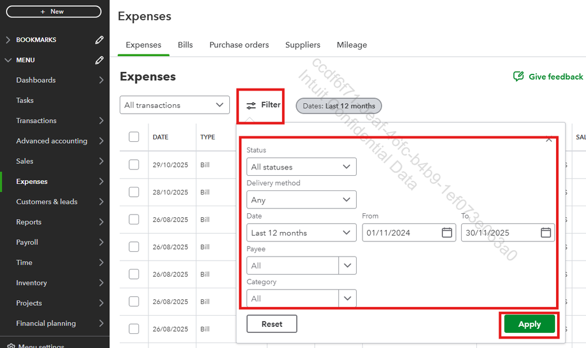
Task: Click the Reset button
Action: coord(272,324)
